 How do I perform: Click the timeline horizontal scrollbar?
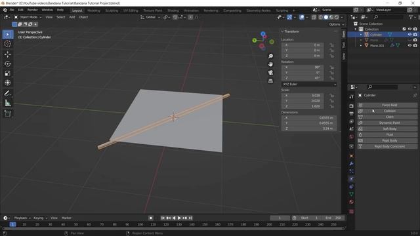pyautogui.click(x=173, y=229)
